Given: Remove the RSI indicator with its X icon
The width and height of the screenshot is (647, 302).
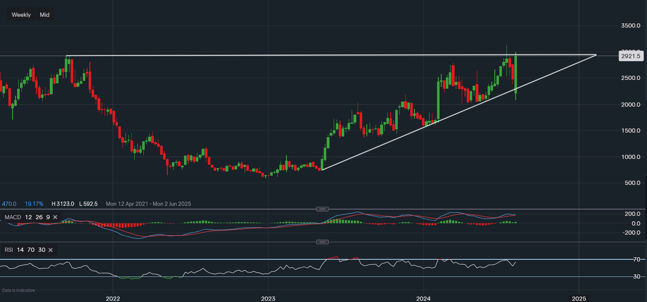Looking at the screenshot, I should pos(51,250).
